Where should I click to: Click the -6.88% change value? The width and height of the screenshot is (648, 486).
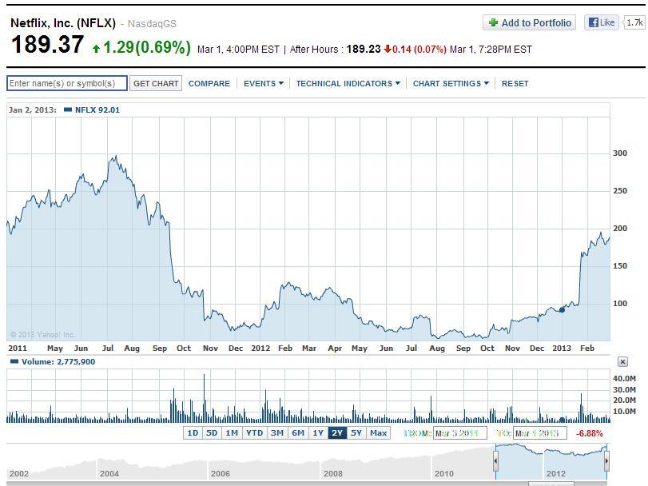pyautogui.click(x=590, y=433)
